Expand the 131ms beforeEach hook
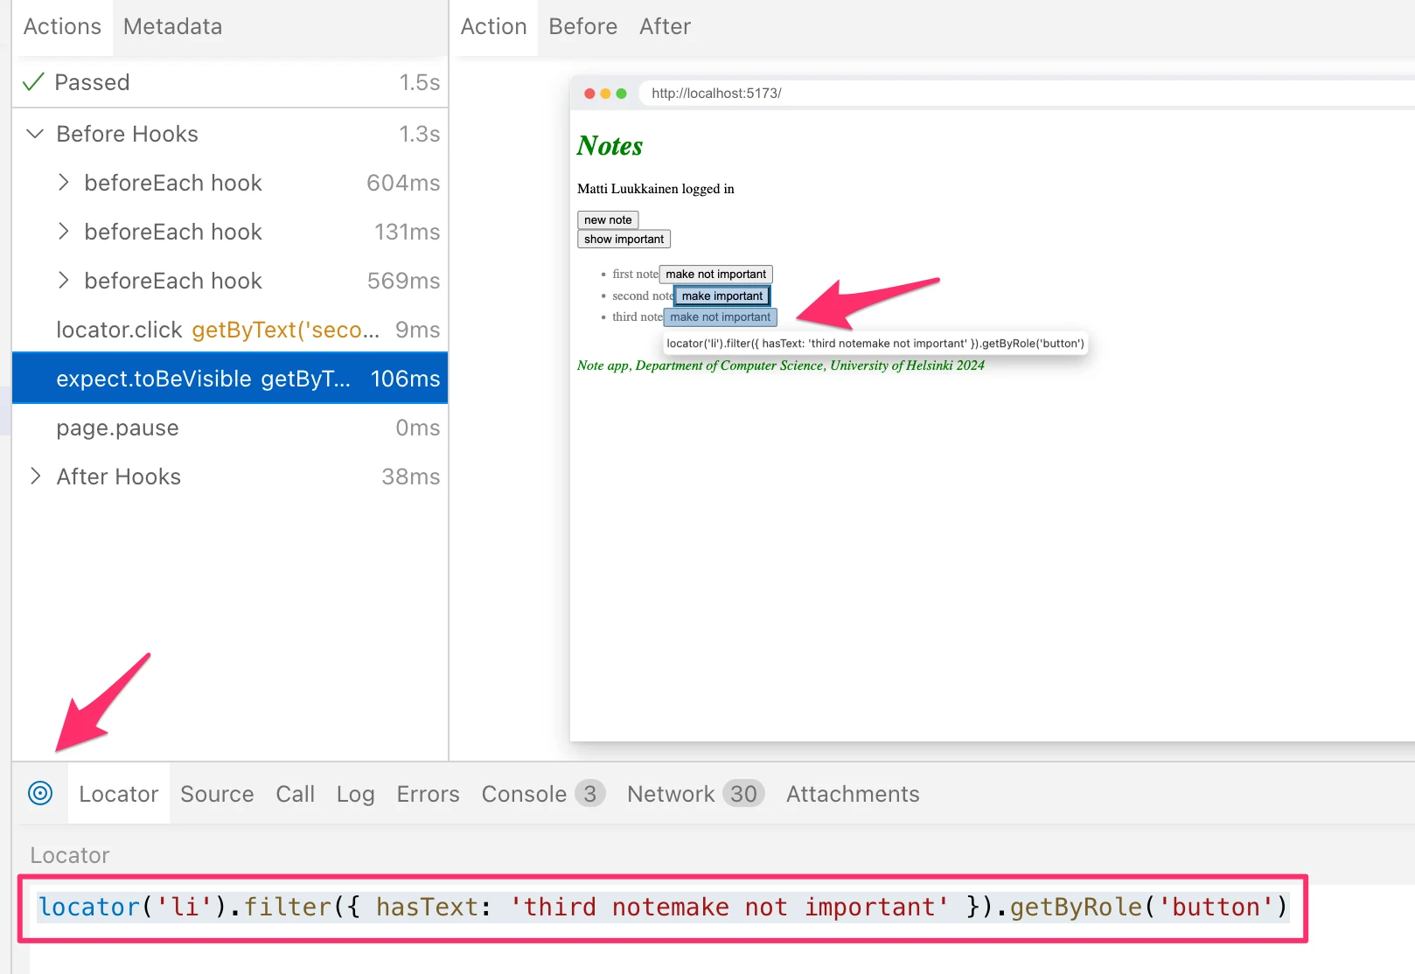Image resolution: width=1415 pixels, height=974 pixels. point(63,232)
